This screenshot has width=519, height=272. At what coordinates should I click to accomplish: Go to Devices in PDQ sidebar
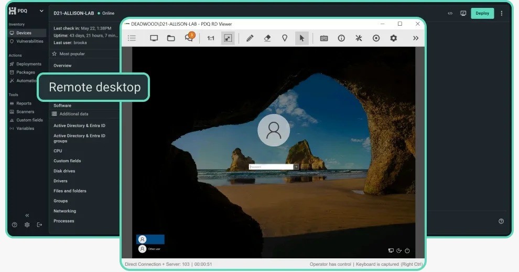27,33
